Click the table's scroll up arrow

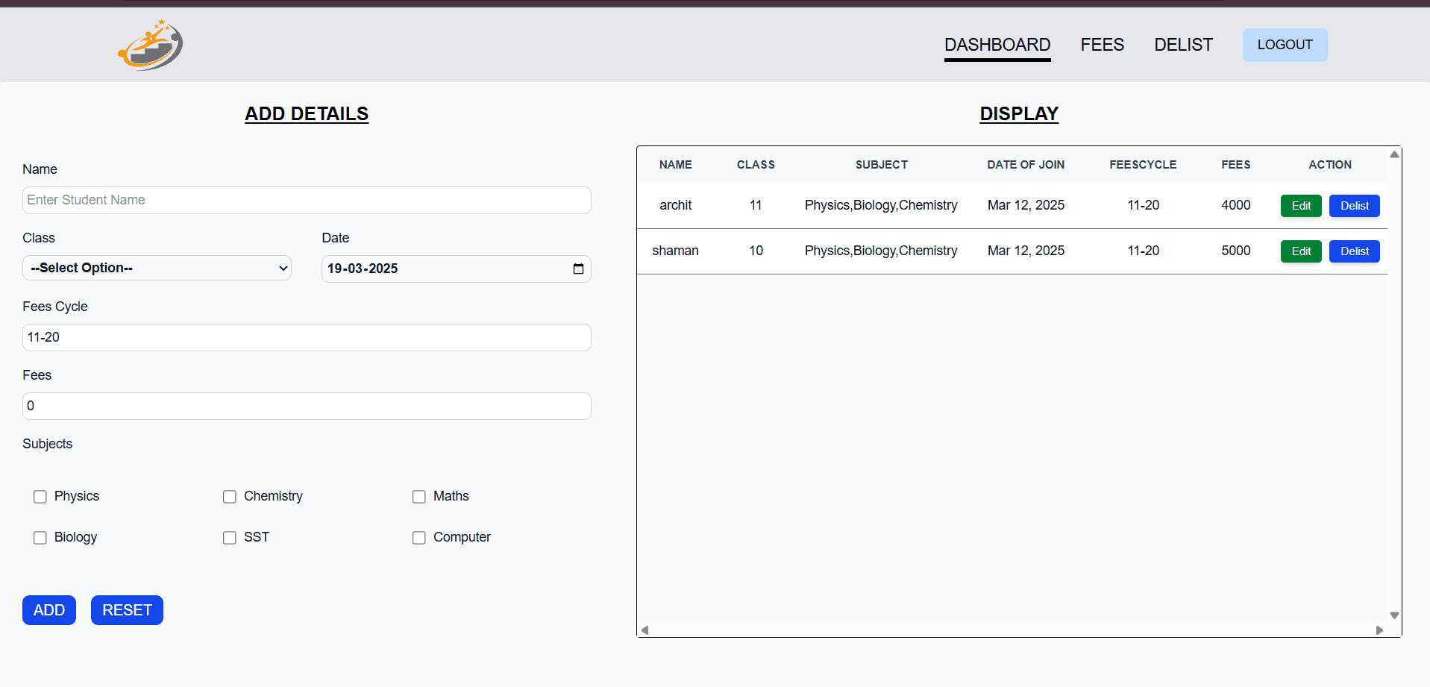(1394, 154)
